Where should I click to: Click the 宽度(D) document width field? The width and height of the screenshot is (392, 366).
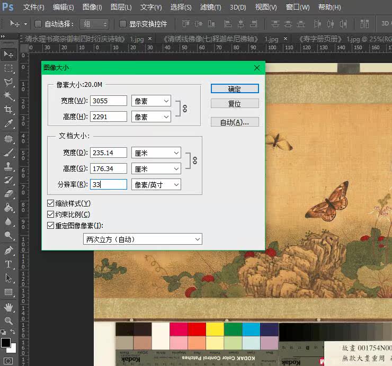click(109, 153)
